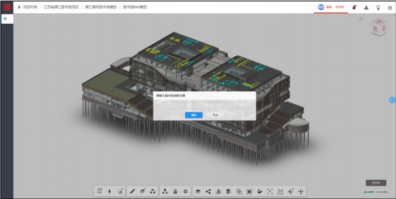Screen dimensions: 396x199
Task: Click the overlapping squares compare icon
Action: (x=239, y=192)
